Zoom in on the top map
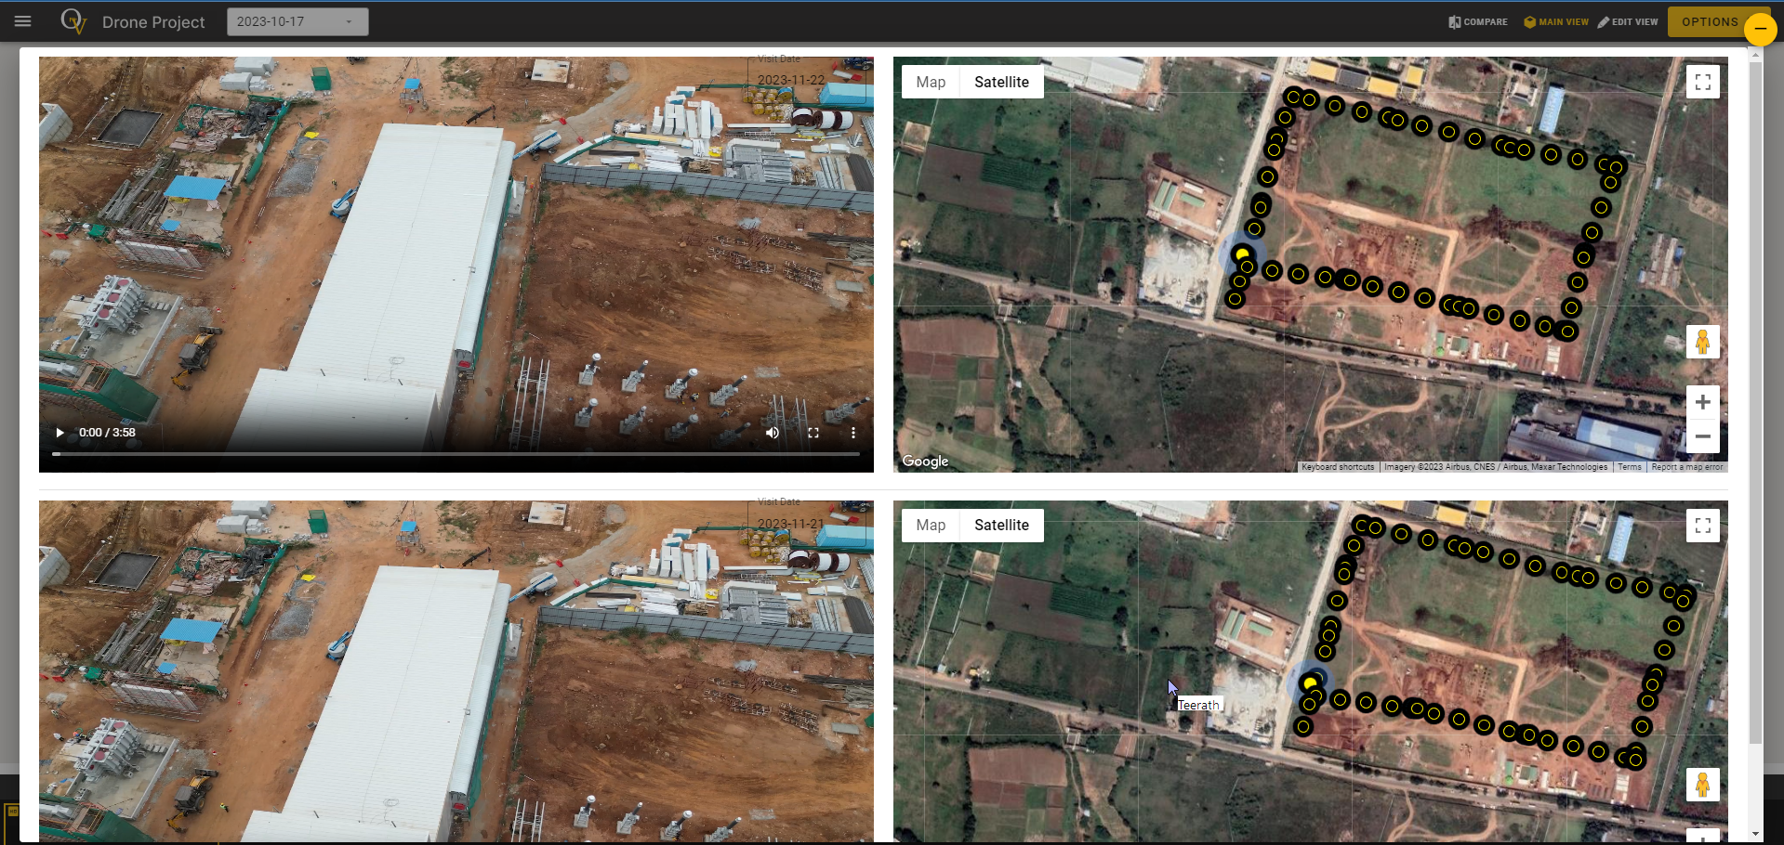The width and height of the screenshot is (1784, 845). (x=1703, y=402)
